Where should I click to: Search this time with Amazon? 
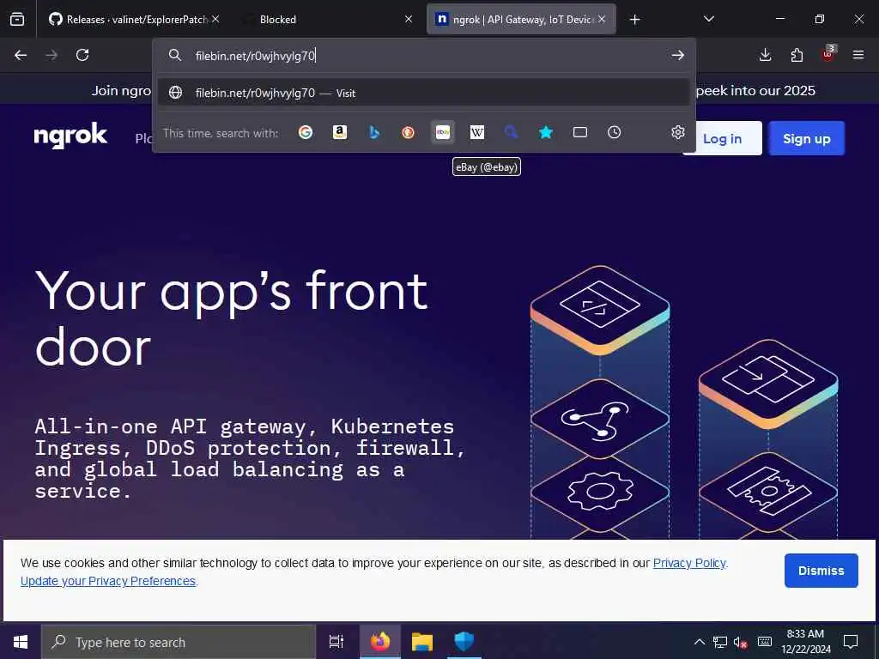[340, 132]
